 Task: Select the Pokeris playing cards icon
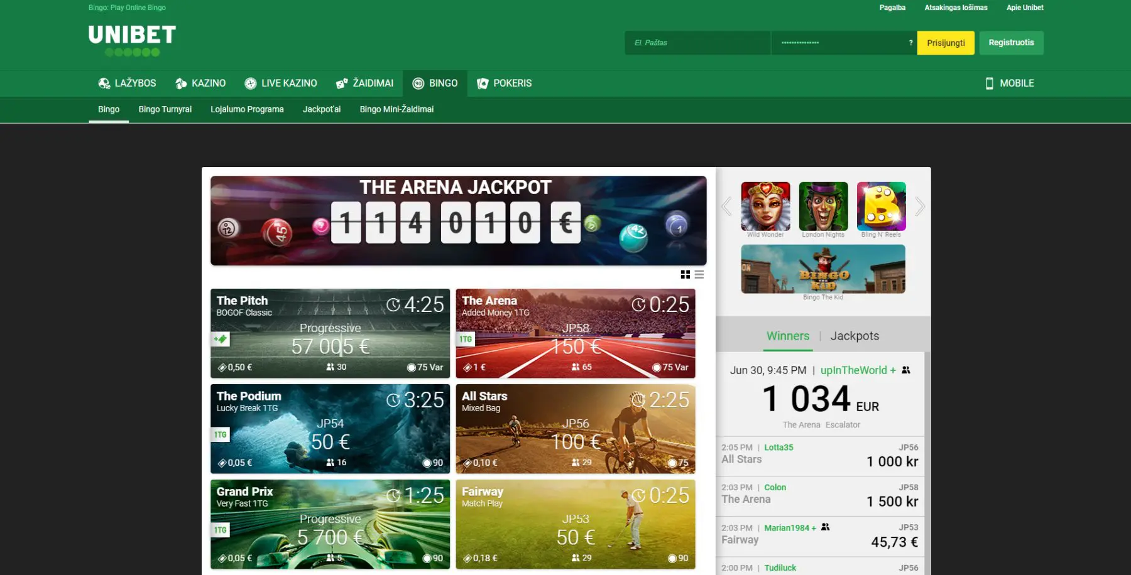(x=483, y=83)
